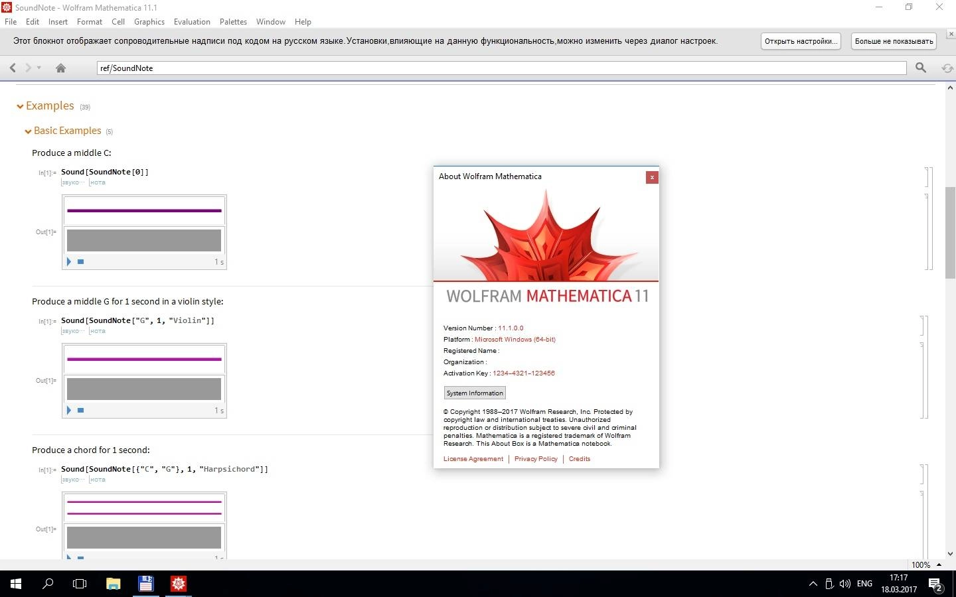Open the Evaluation menu
The height and width of the screenshot is (597, 956).
pyautogui.click(x=192, y=22)
